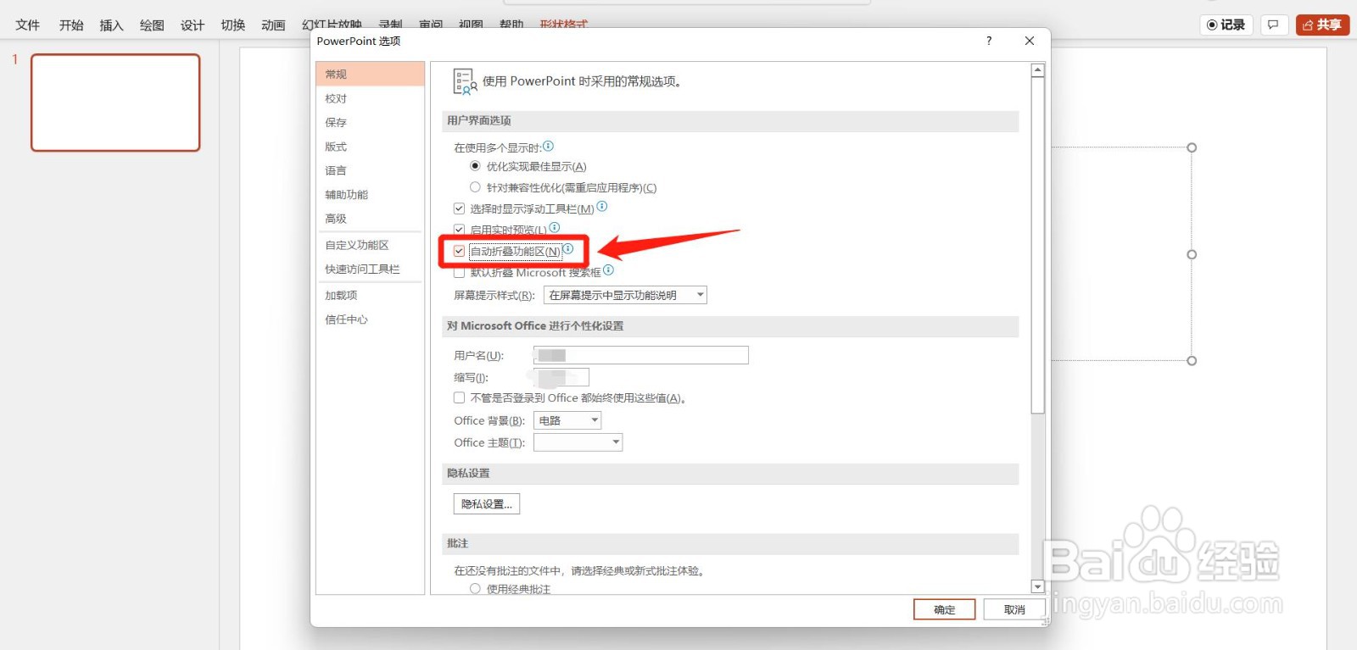The image size is (1357, 650).
Task: Click 取消 button to cancel
Action: (1014, 609)
